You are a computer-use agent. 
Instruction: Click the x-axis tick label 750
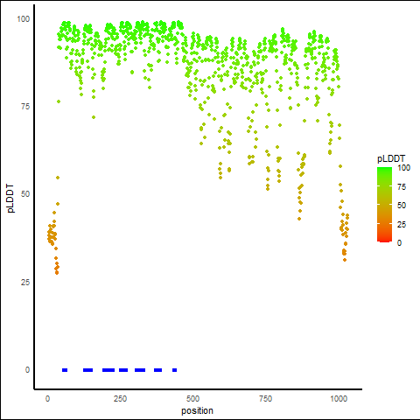pos(265,399)
